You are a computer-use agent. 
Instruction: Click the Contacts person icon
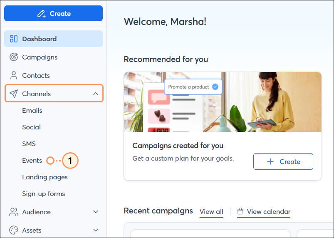(14, 76)
